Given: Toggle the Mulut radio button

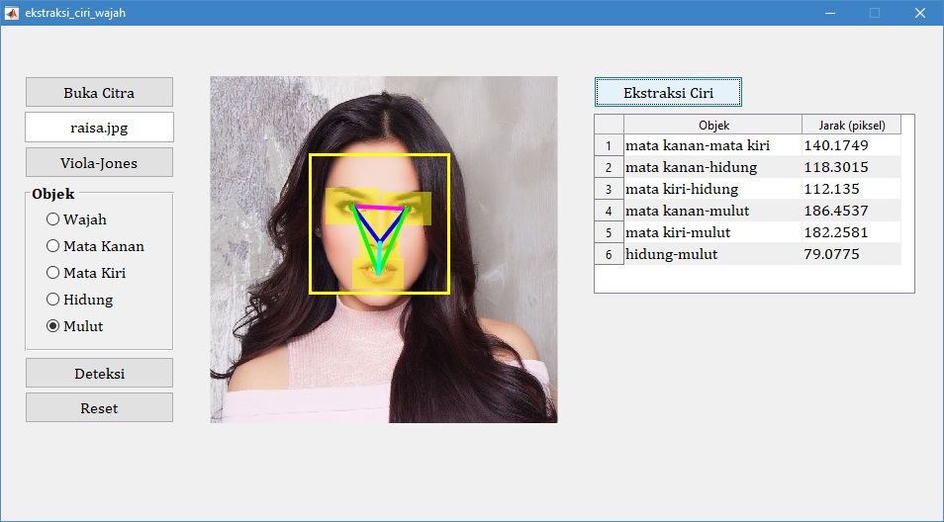Looking at the screenshot, I should coord(53,326).
